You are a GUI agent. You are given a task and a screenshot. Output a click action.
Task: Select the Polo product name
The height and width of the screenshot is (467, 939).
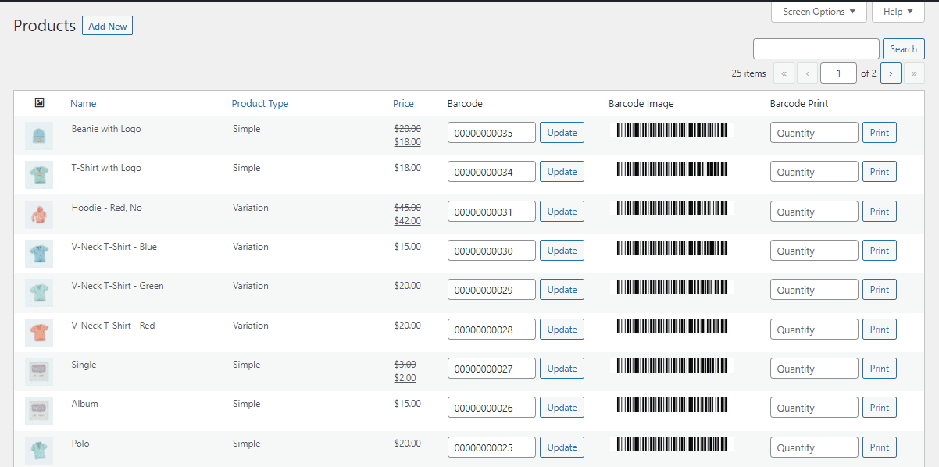[x=80, y=443]
